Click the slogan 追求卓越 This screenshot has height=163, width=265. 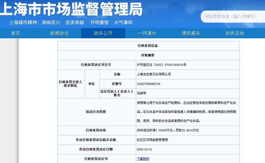coord(75,22)
